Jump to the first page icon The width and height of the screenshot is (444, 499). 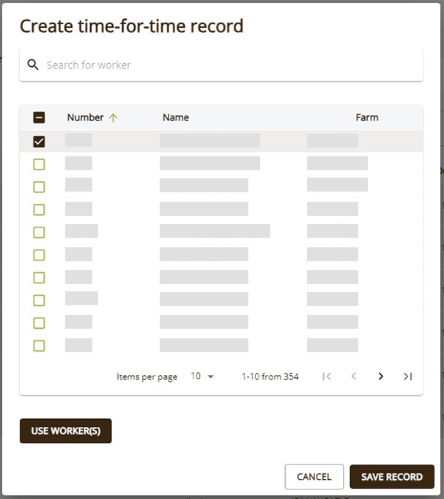coord(327,376)
